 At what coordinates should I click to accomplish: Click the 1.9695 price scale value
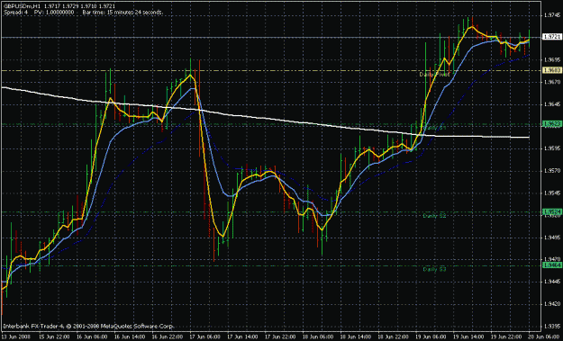552,60
